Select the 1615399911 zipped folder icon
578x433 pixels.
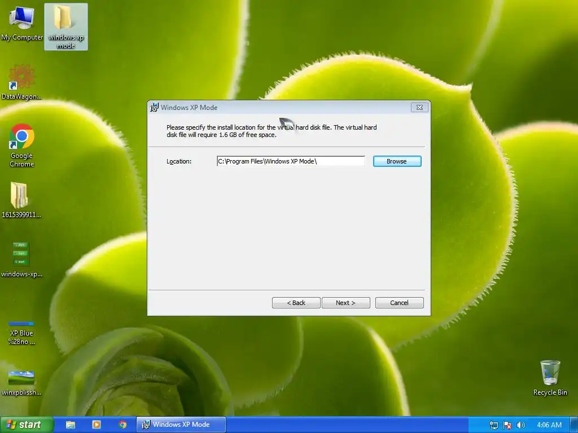pyautogui.click(x=21, y=200)
